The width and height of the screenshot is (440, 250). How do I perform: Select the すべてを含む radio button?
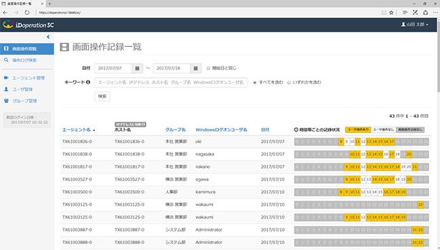coord(255,83)
